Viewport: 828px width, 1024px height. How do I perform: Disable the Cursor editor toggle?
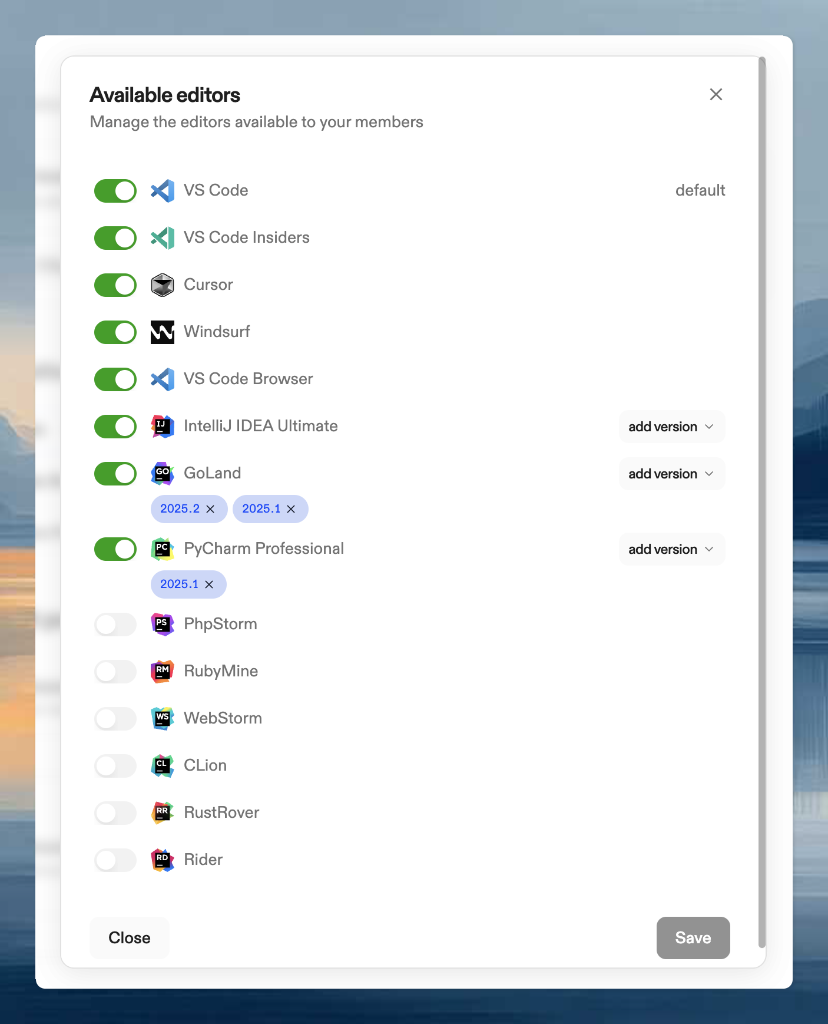(x=115, y=285)
